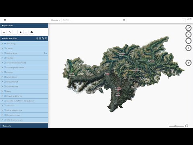Click the Kataster layer label

pos(10,48)
